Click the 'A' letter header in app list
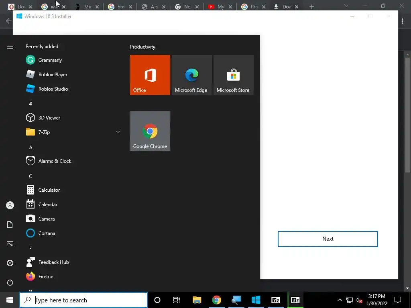This screenshot has width=411, height=308. click(31, 148)
